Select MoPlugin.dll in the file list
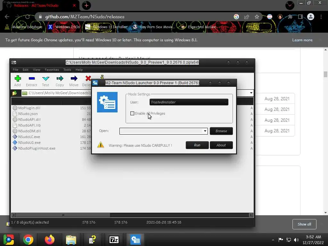328x246 pixels. [x=29, y=108]
